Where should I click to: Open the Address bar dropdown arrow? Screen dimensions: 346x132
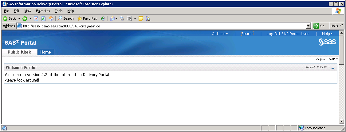pos(309,26)
